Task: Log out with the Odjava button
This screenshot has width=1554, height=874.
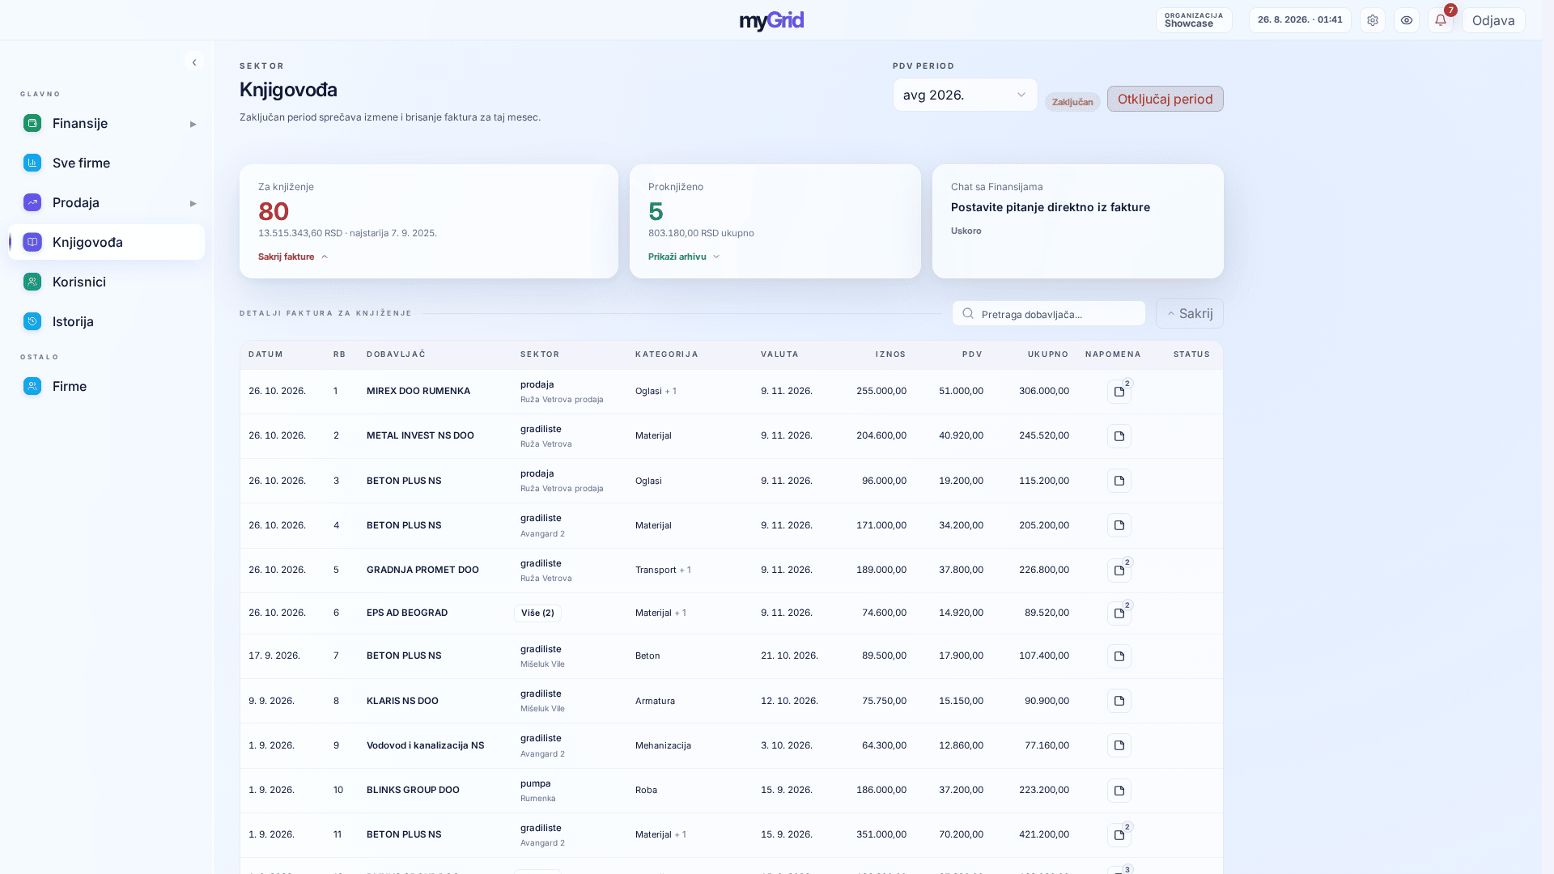Action: 1493,20
